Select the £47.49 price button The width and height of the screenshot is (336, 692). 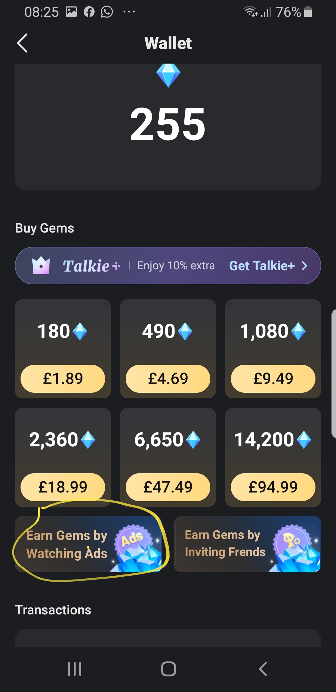pyautogui.click(x=168, y=487)
